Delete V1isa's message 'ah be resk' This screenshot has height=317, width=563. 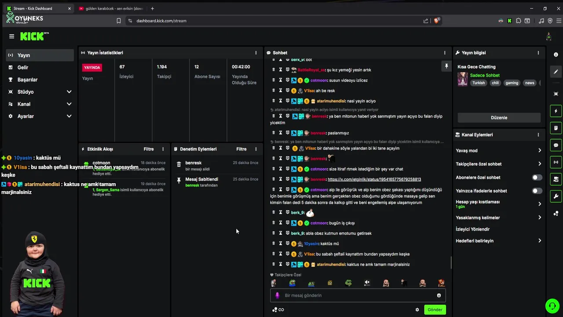[274, 91]
